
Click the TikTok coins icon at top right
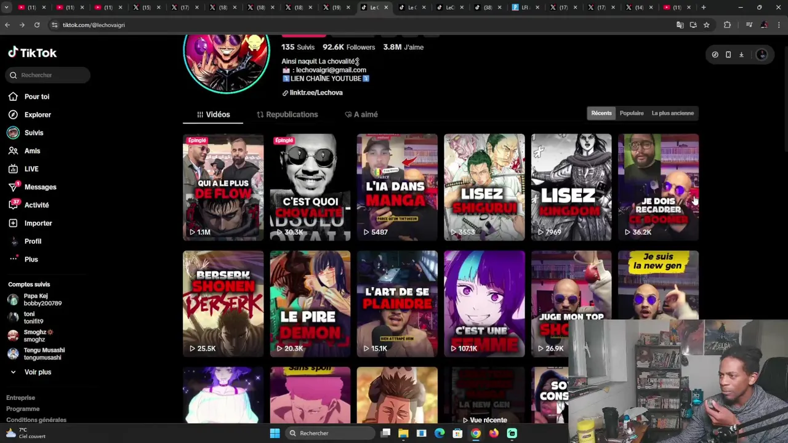pos(715,55)
